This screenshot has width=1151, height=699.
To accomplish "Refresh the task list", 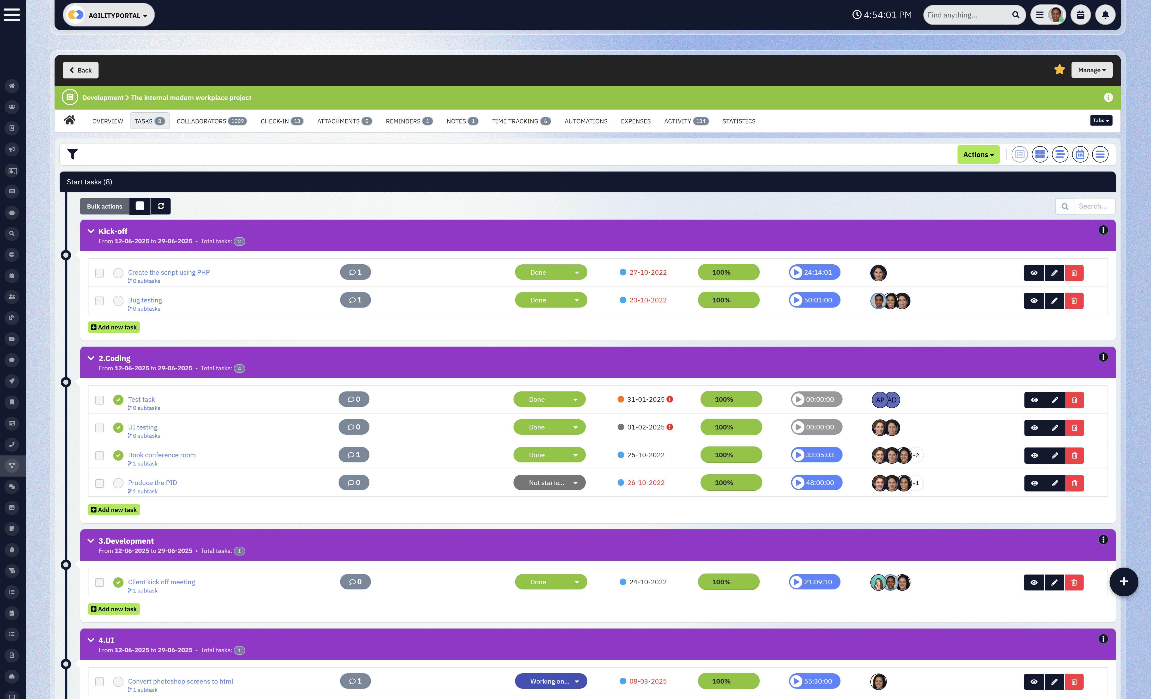I will (161, 206).
